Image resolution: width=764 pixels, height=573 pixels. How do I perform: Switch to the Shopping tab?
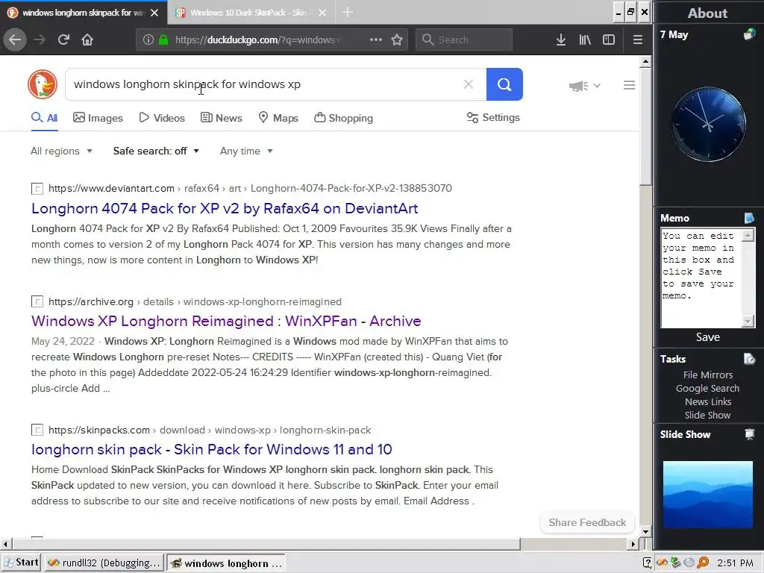(x=343, y=118)
